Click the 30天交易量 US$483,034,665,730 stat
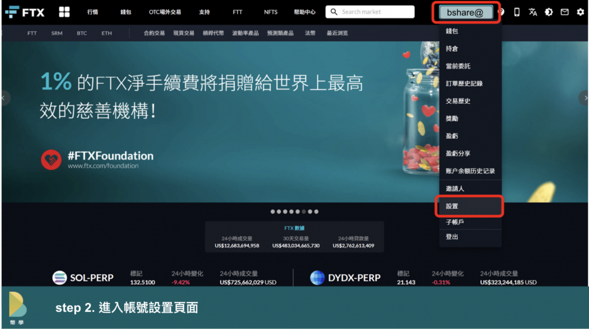589x329 pixels. 296,242
